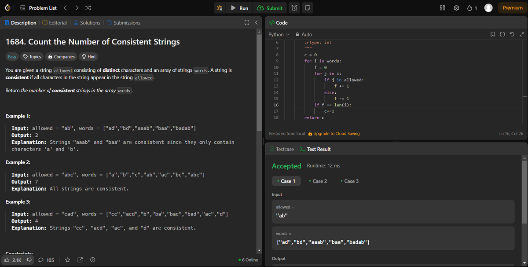Switch to the Submissions tab

124,22
